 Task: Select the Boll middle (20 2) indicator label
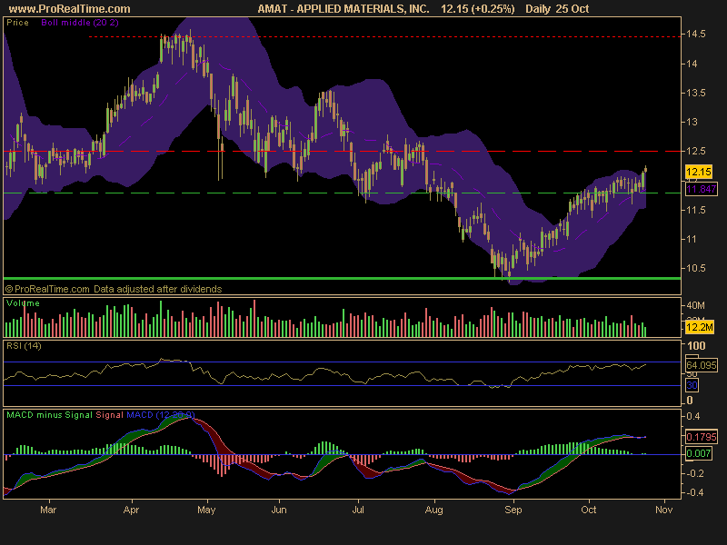[x=80, y=23]
